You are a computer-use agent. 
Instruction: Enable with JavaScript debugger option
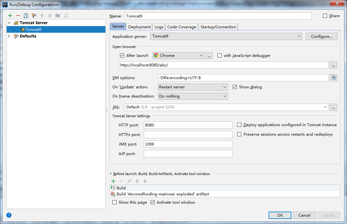tap(219, 55)
